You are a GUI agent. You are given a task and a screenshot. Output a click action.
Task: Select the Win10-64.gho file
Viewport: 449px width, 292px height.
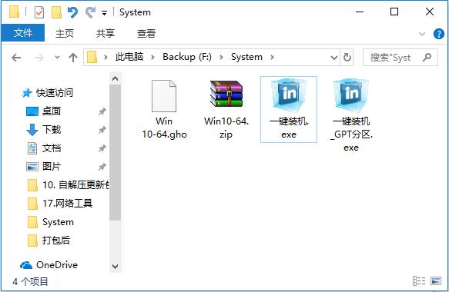pyautogui.click(x=164, y=109)
